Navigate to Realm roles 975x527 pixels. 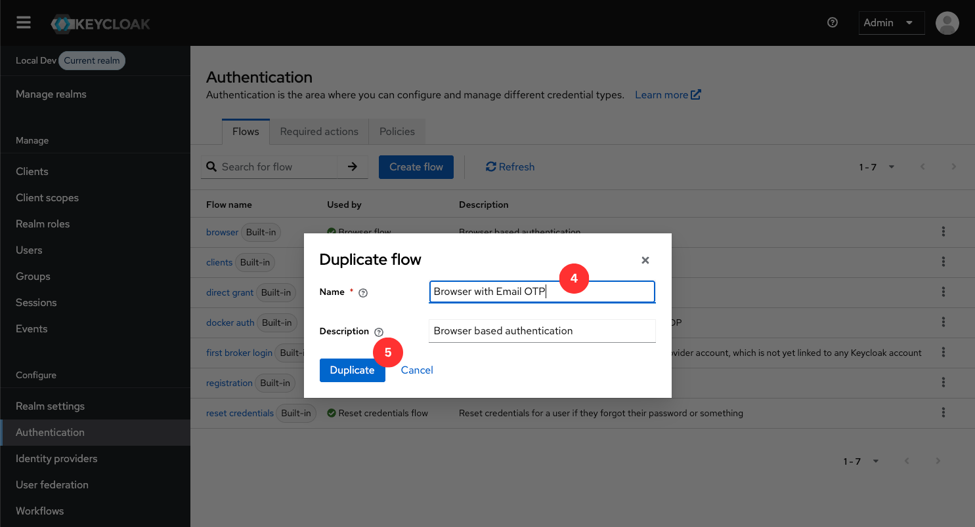tap(43, 224)
